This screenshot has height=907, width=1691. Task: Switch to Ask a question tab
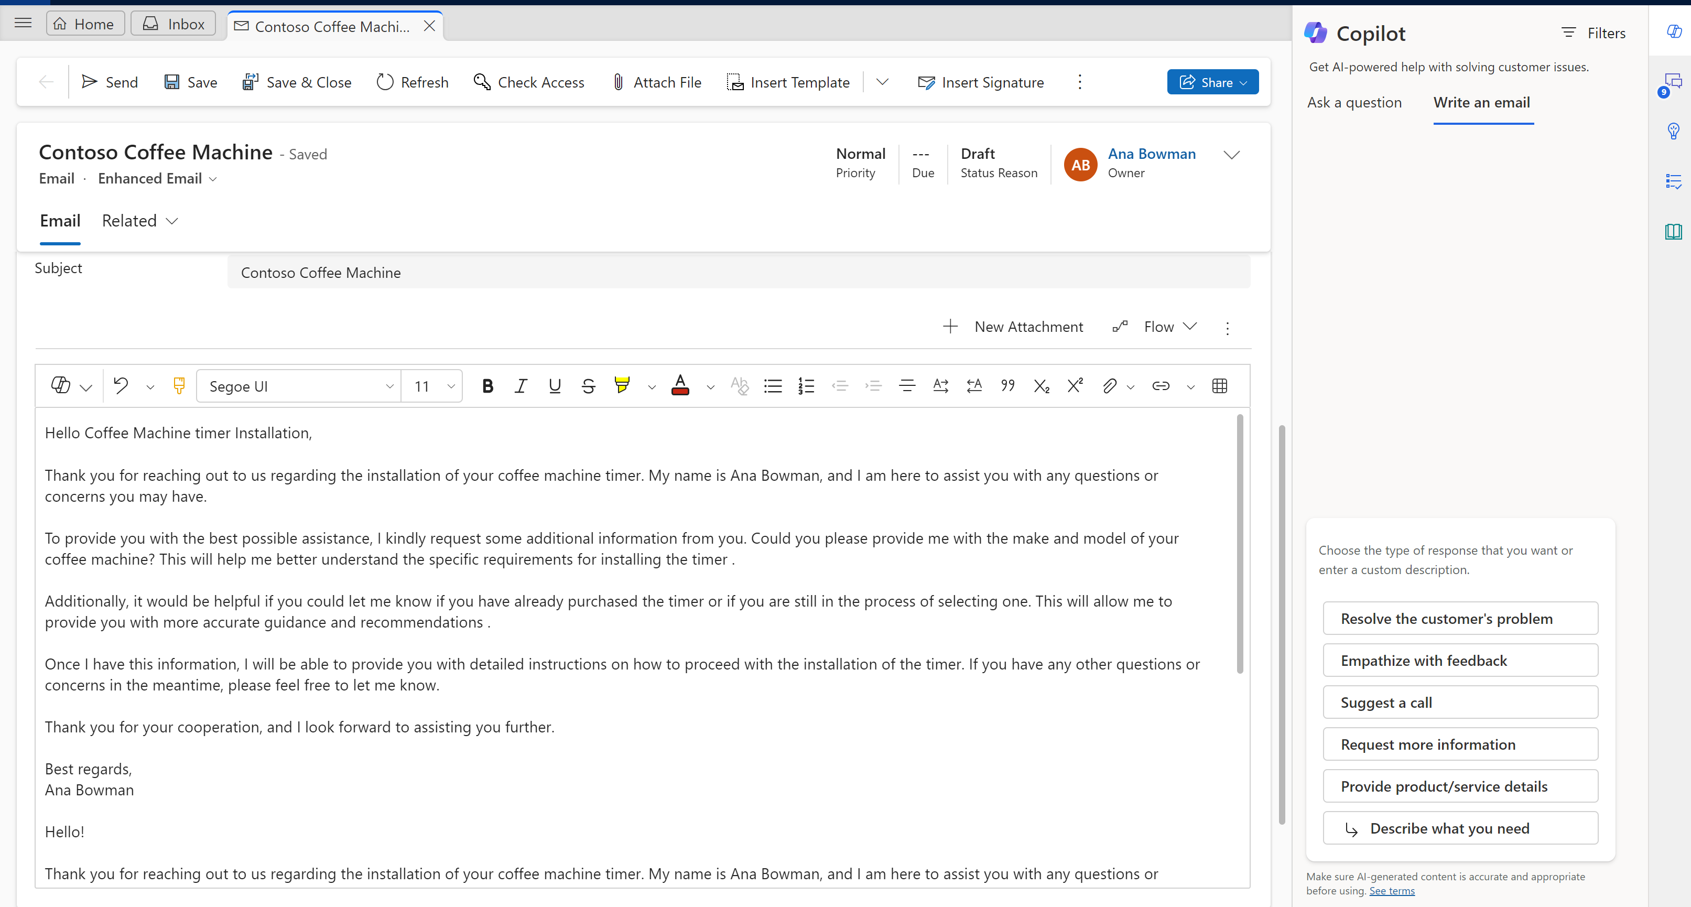coord(1354,102)
